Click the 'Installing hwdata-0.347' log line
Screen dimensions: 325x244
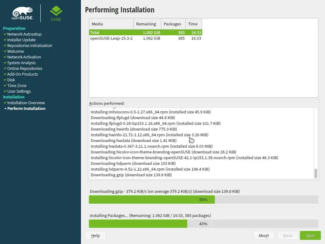[x=152, y=146]
